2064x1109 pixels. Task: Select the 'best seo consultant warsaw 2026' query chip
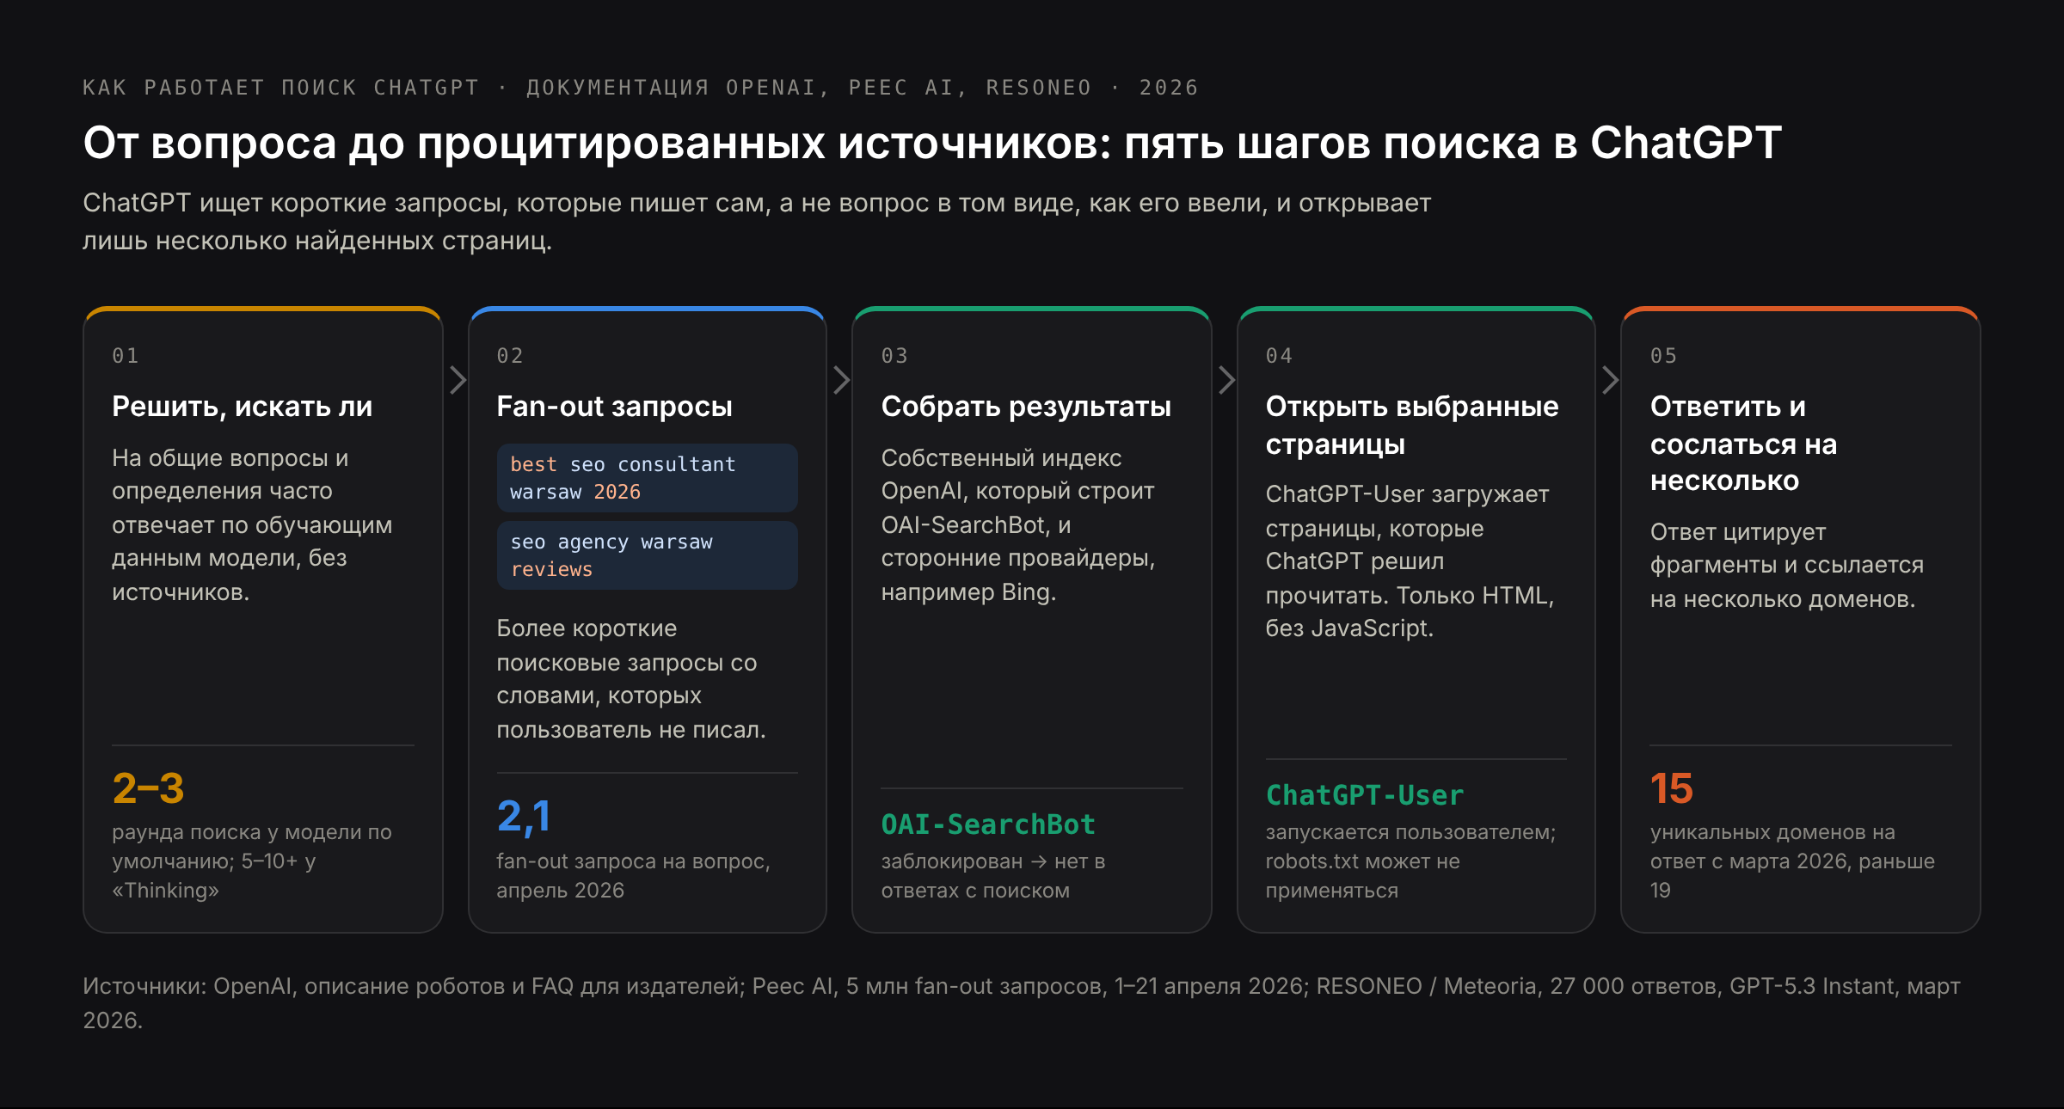tap(647, 478)
